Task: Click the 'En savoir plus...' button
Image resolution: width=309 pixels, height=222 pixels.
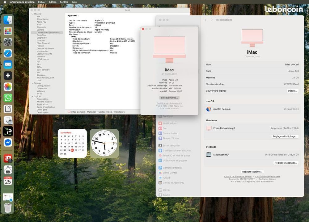Action: pyautogui.click(x=169, y=98)
